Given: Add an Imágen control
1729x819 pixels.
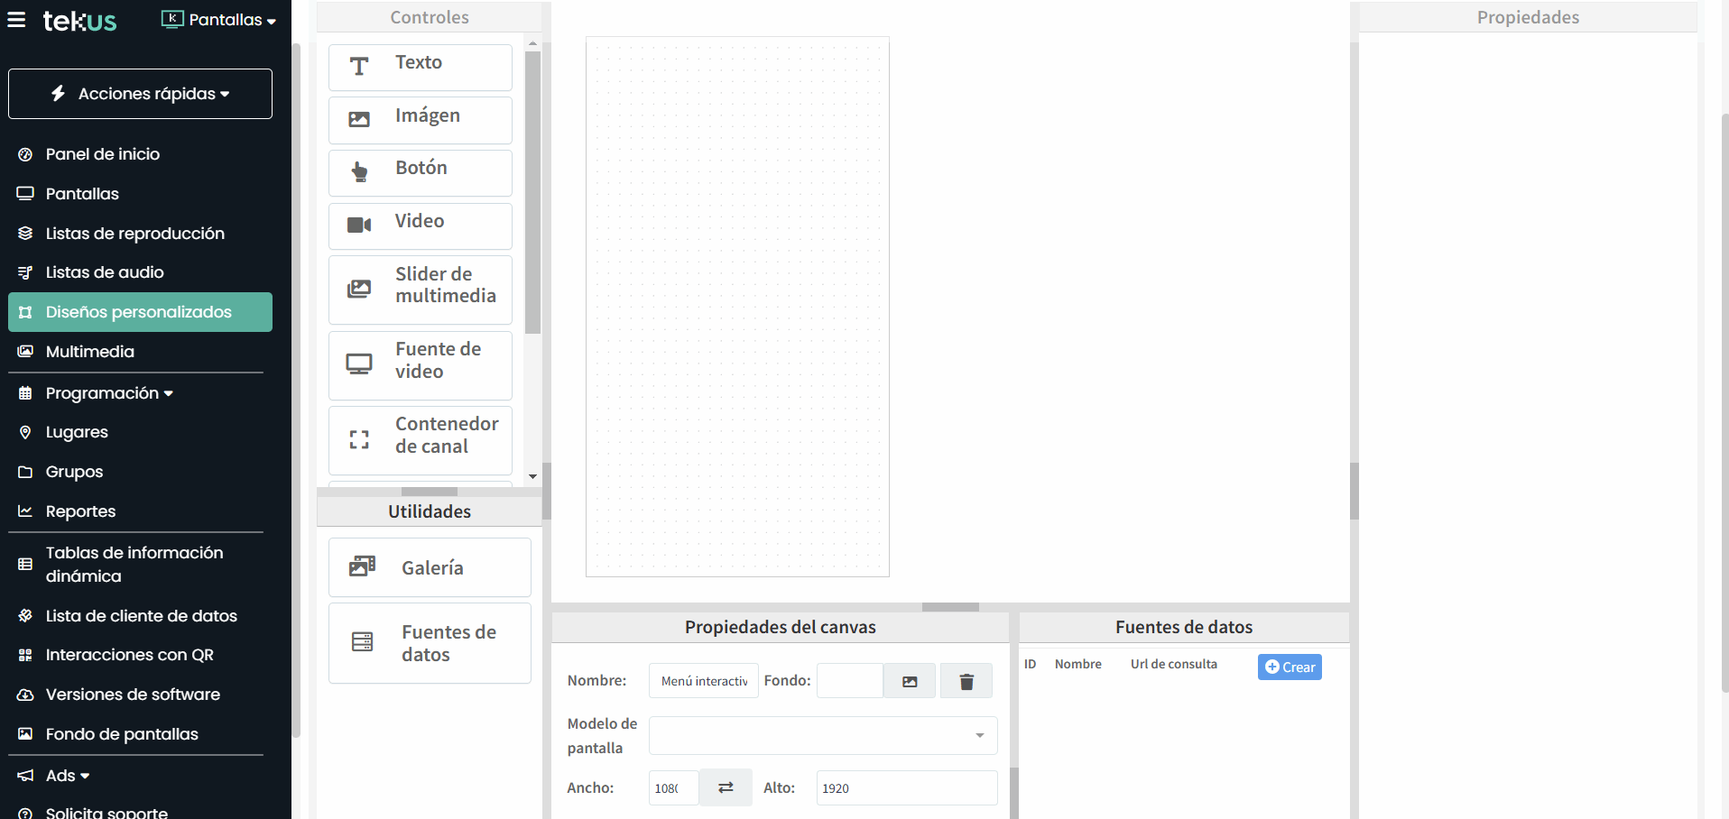Looking at the screenshot, I should [x=420, y=119].
